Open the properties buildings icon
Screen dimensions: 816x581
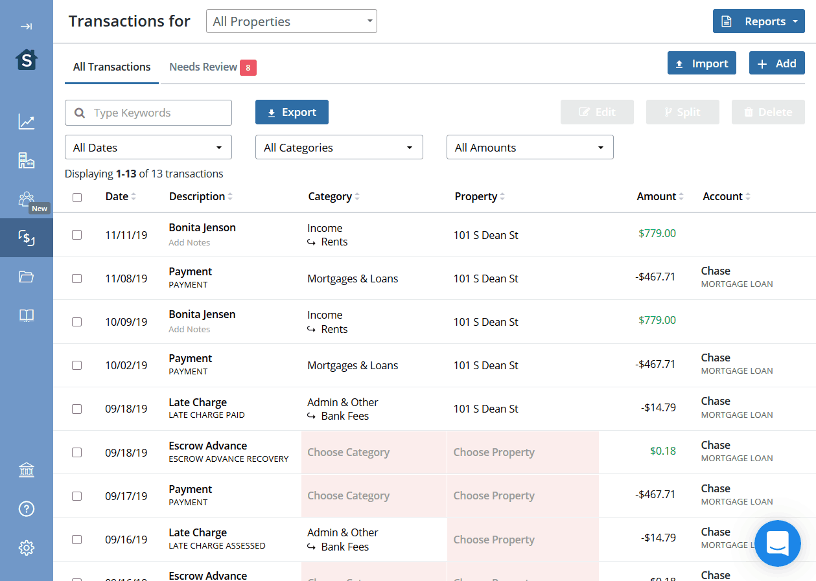point(27,161)
